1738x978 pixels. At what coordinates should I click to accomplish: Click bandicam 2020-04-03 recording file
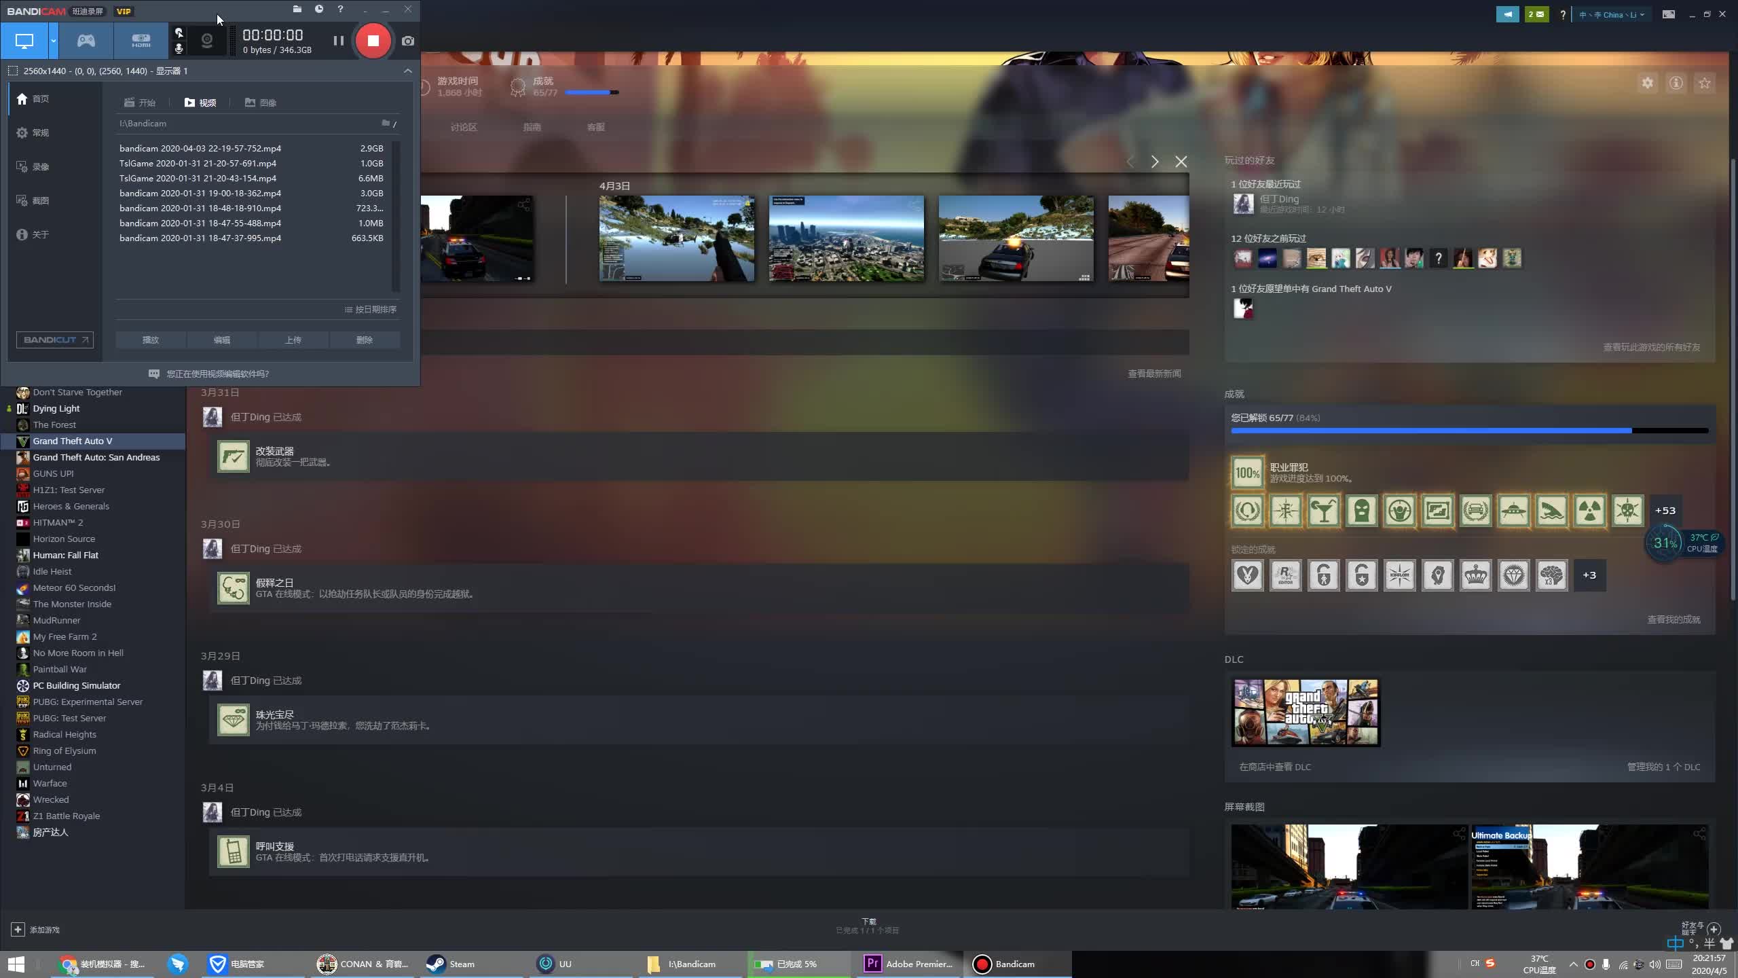click(x=200, y=147)
